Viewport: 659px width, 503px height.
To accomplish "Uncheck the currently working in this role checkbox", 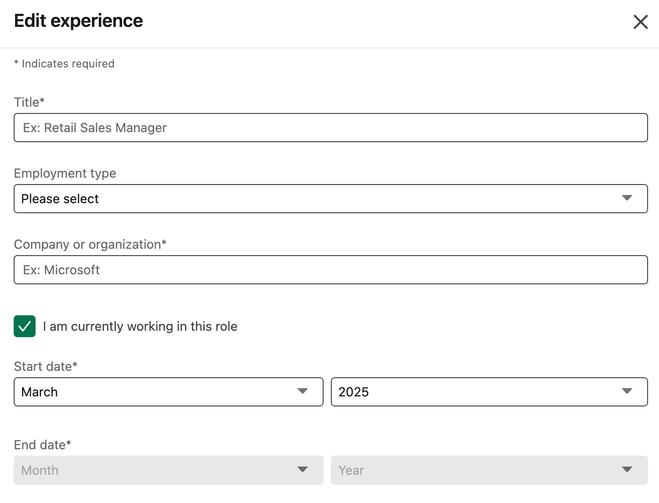I will tap(25, 326).
